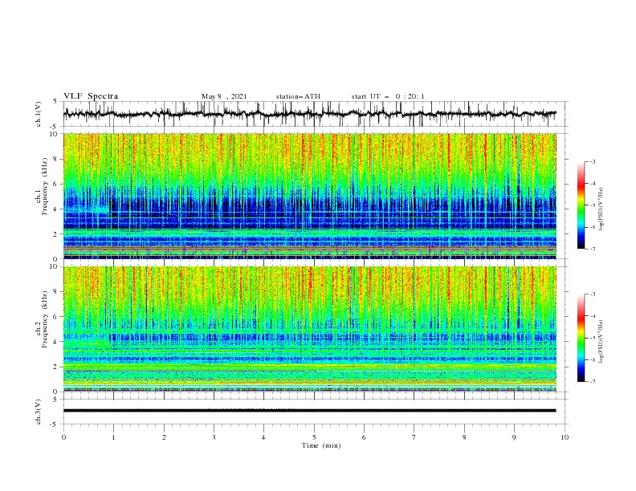The image size is (636, 491).
Task: Click the "VLF Spectra" title text
Action: pyautogui.click(x=91, y=96)
